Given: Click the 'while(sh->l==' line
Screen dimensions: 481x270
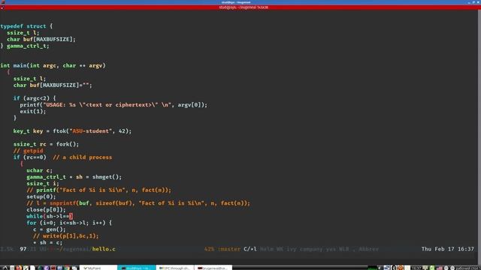Looking at the screenshot, I should [50, 217].
